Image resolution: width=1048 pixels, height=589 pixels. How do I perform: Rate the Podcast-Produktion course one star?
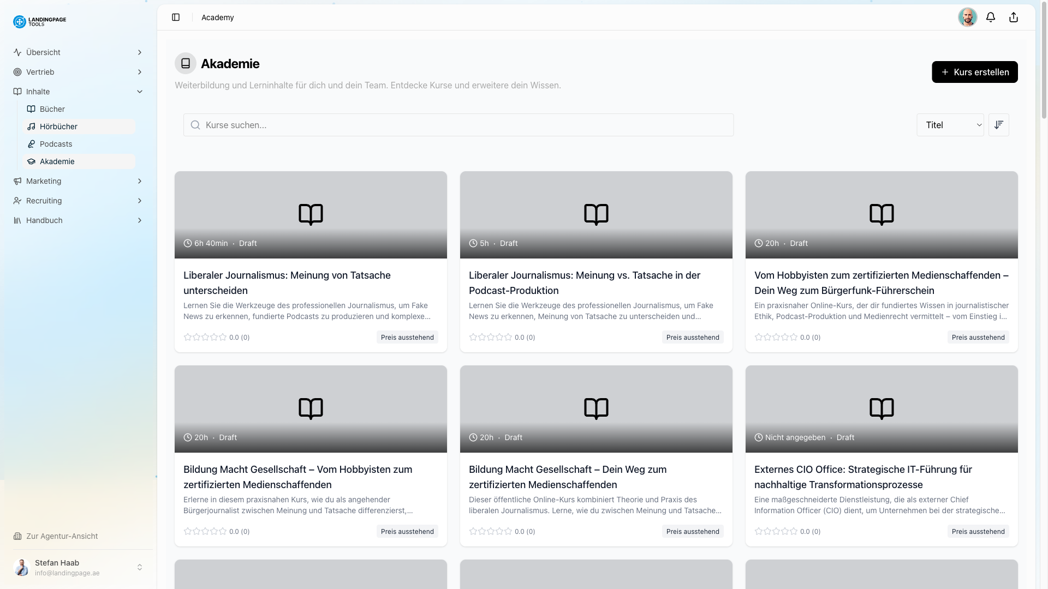point(473,337)
